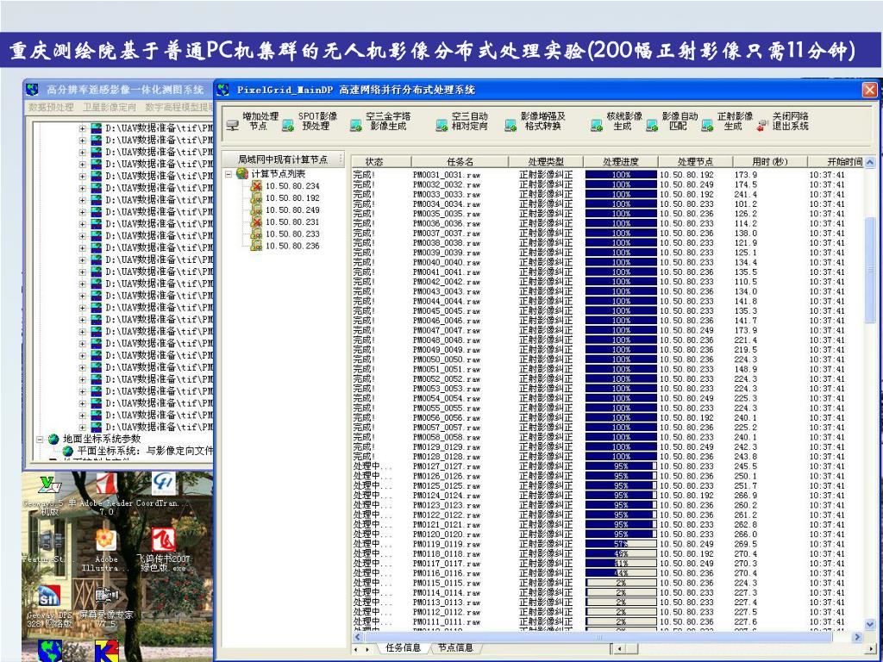The height and width of the screenshot is (662, 883).
Task: Sort by 状态 column header
Action: (381, 161)
